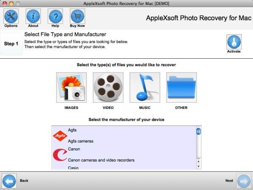Click the Options label
Screen dimensions: 253x190
pos(11,26)
